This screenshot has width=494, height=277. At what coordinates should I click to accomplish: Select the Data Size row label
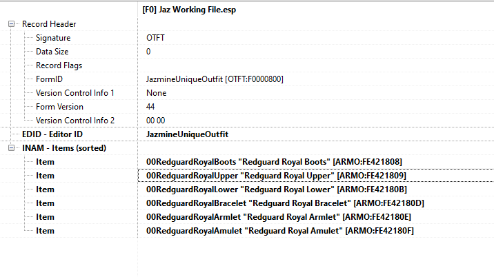[x=52, y=52]
